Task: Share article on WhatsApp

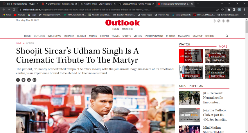Action: pyautogui.click(x=34, y=80)
